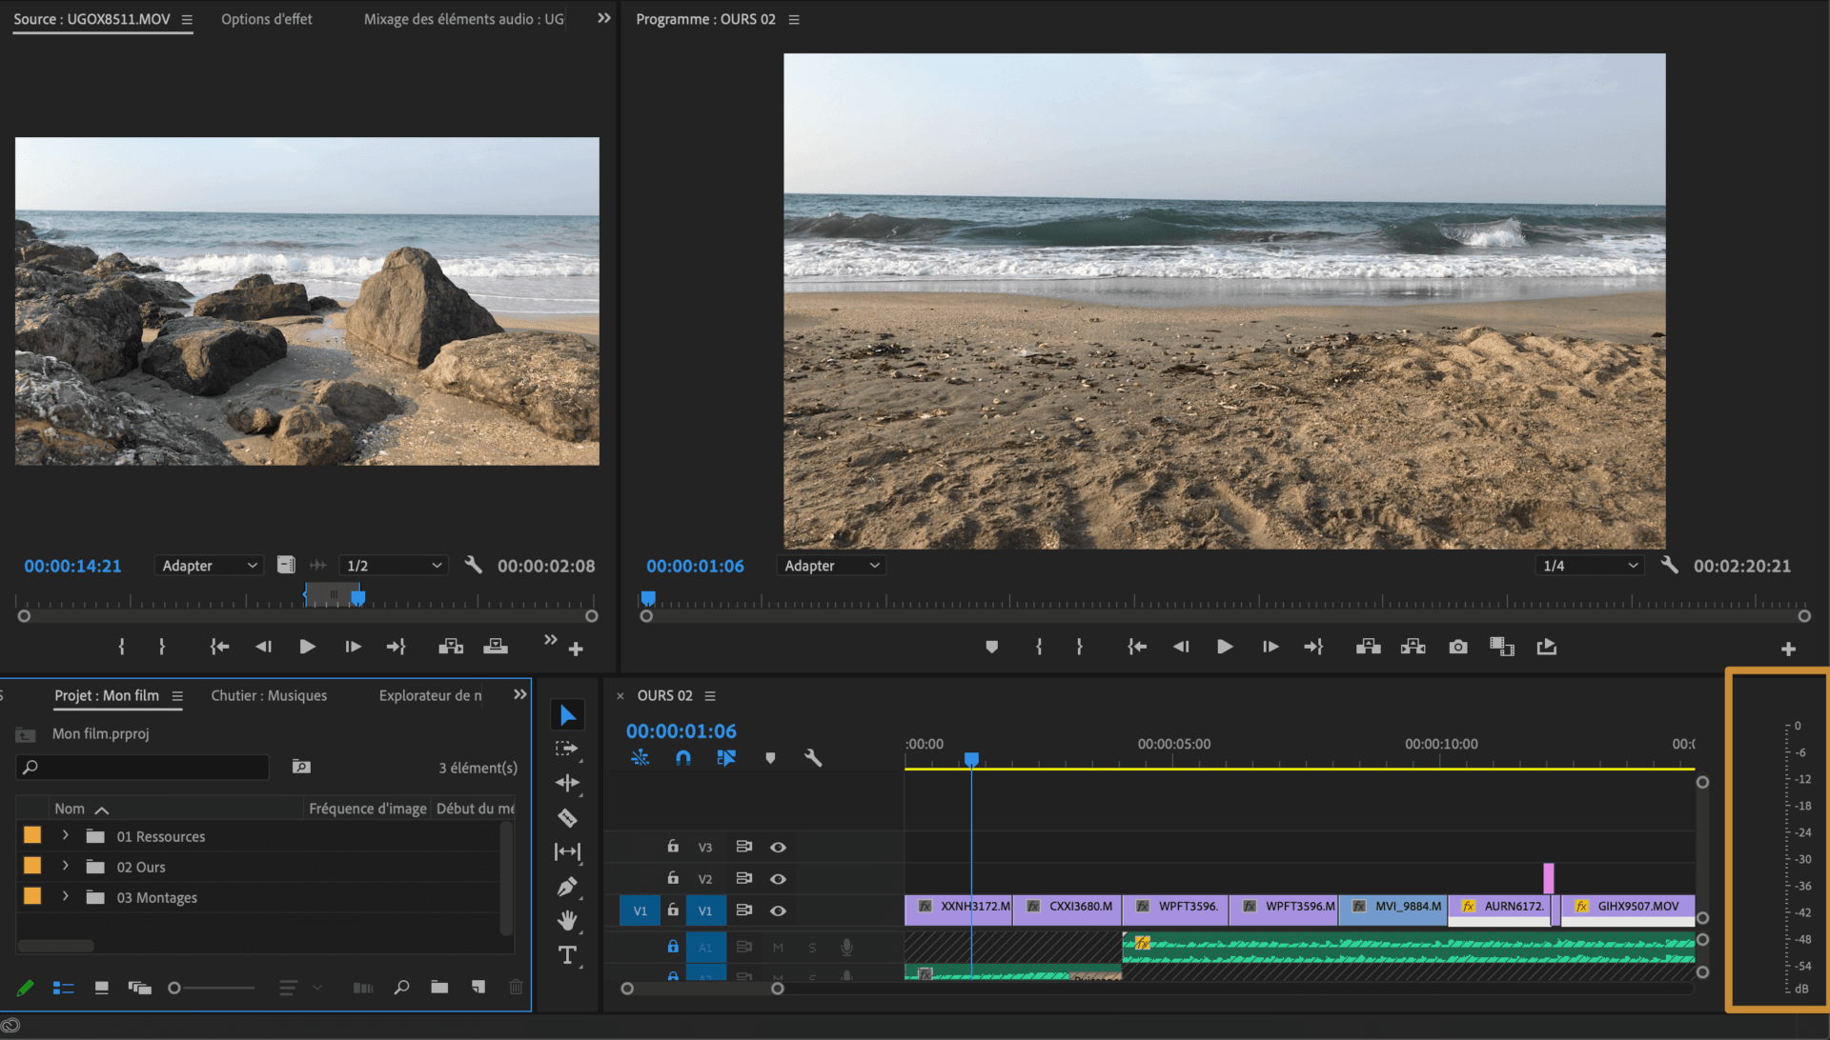The image size is (1830, 1040).
Task: Go to In point in Program monitor
Action: tap(1136, 647)
